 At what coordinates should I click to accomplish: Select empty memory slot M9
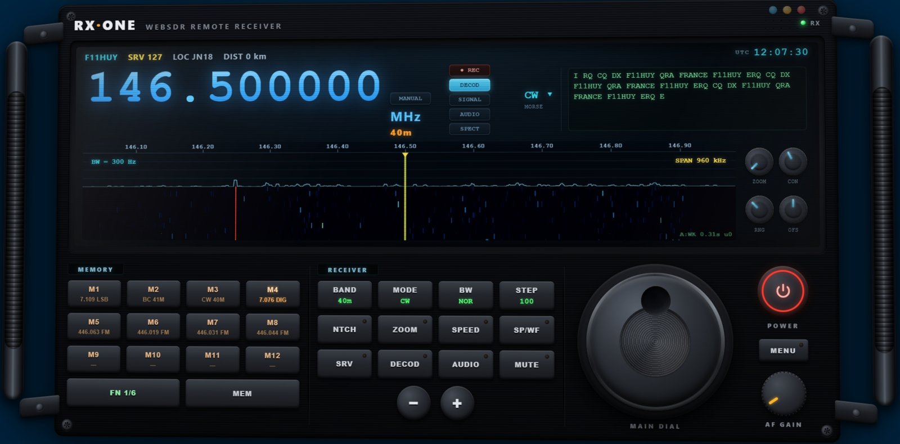[x=94, y=359]
